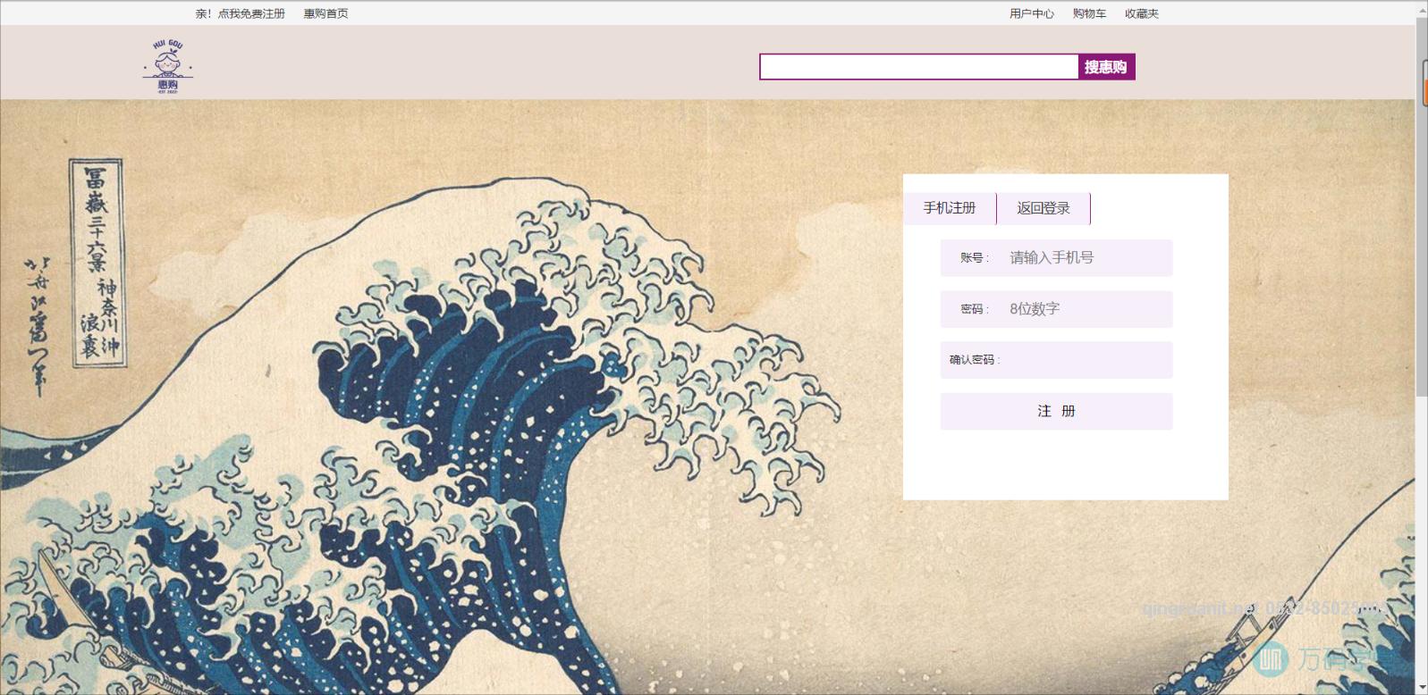Click the Hui Gou logo
This screenshot has width=1428, height=695.
(168, 66)
